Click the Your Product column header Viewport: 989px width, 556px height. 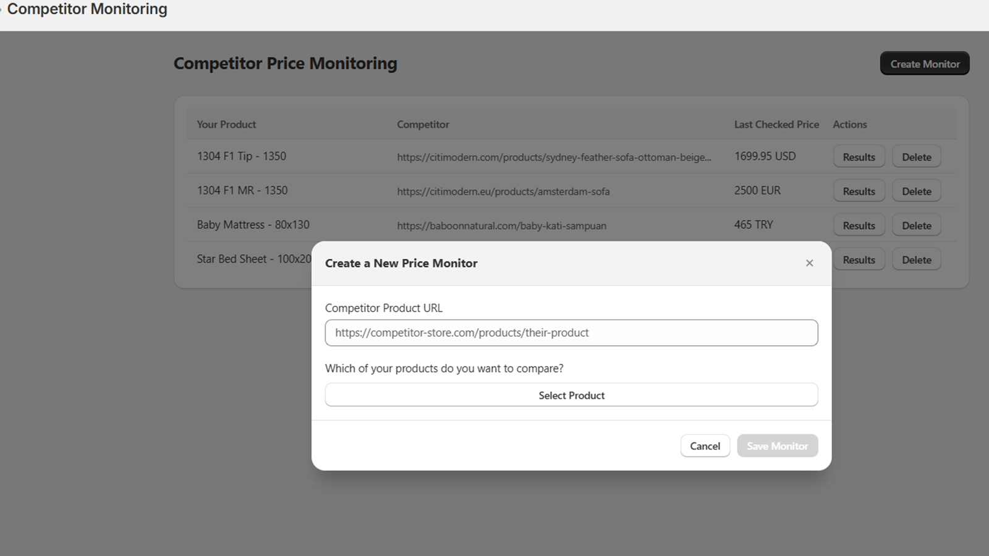226,124
